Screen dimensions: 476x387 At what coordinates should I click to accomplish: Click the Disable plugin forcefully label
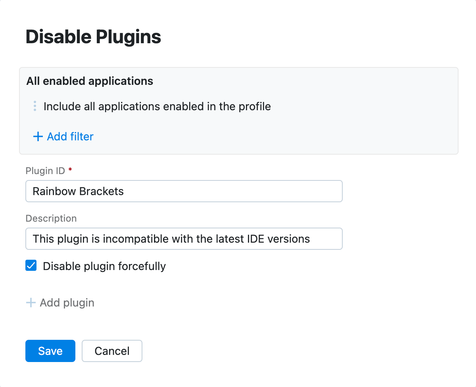(104, 266)
